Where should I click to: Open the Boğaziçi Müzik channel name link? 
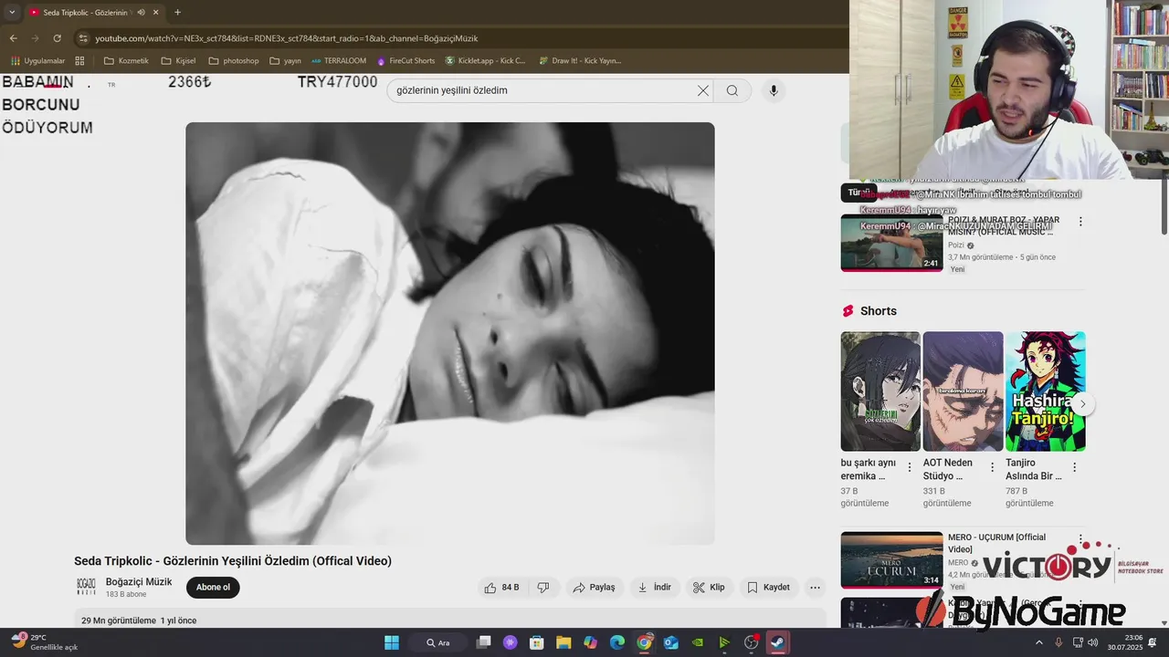coord(139,582)
